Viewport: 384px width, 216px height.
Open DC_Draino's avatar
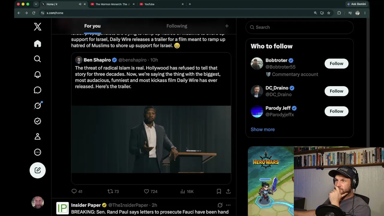click(257, 91)
